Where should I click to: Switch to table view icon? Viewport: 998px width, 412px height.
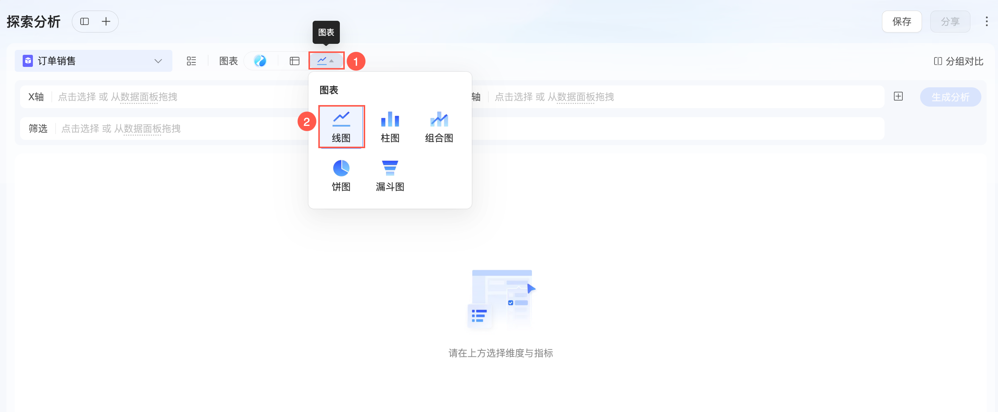pos(294,61)
